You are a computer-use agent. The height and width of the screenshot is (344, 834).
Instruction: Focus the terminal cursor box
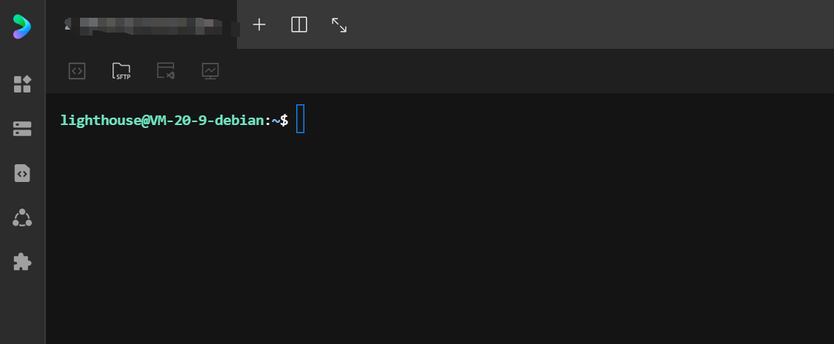(x=300, y=119)
